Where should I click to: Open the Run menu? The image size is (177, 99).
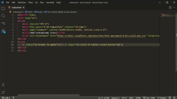pos(42,2)
